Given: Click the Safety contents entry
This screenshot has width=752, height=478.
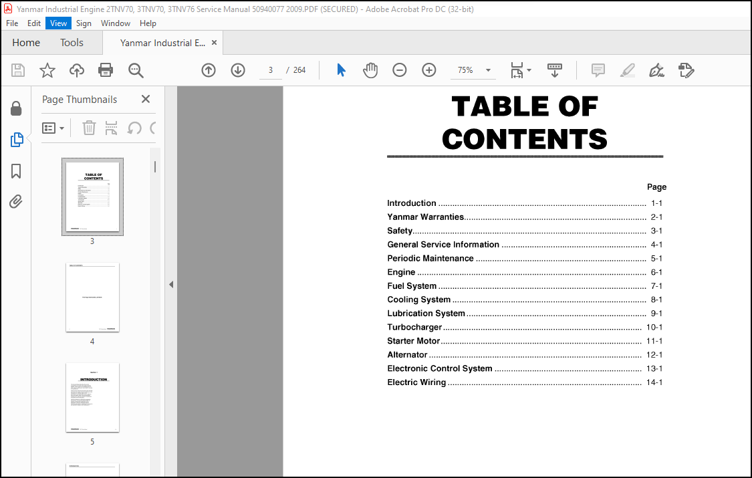Looking at the screenshot, I should point(525,231).
